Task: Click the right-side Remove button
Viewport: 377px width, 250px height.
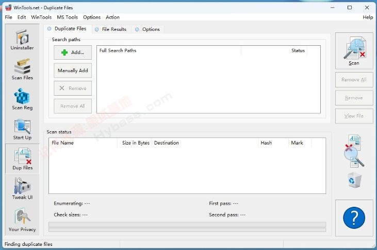Action: [354, 98]
